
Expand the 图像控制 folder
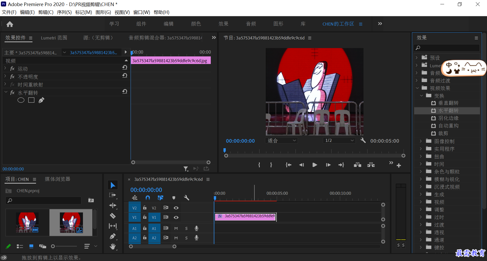421,141
